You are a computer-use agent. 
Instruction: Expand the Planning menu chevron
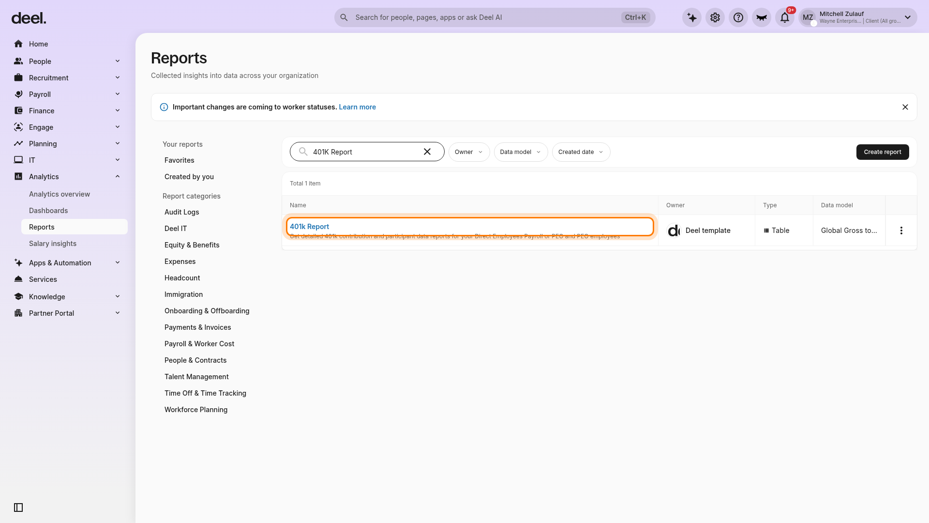pyautogui.click(x=118, y=144)
